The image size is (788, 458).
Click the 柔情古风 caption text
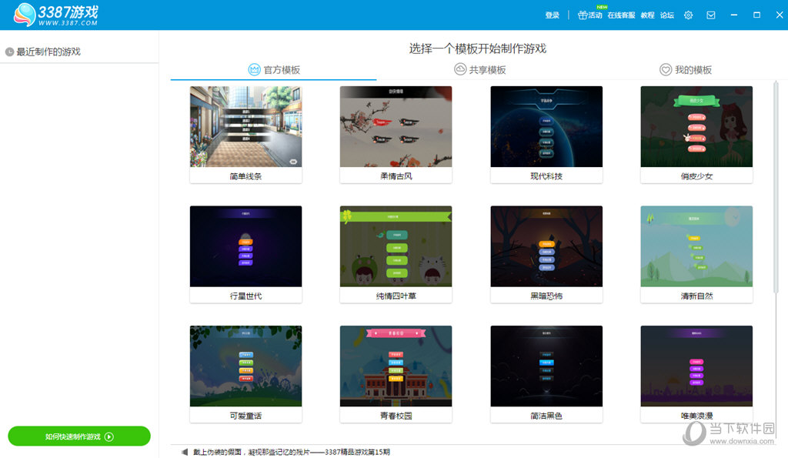tap(396, 176)
